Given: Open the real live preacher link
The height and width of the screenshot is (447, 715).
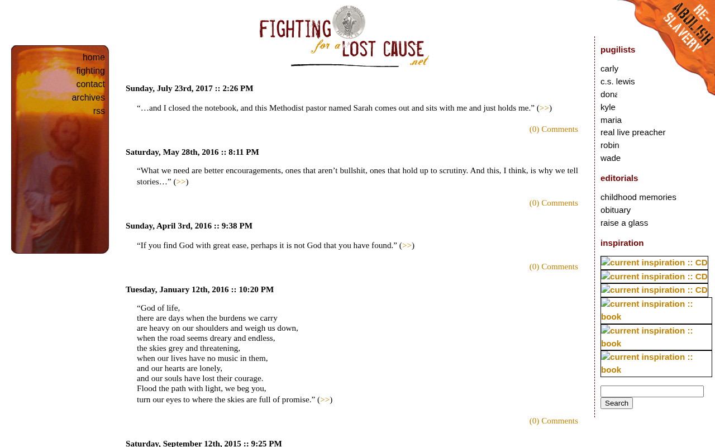Looking at the screenshot, I should (x=633, y=132).
